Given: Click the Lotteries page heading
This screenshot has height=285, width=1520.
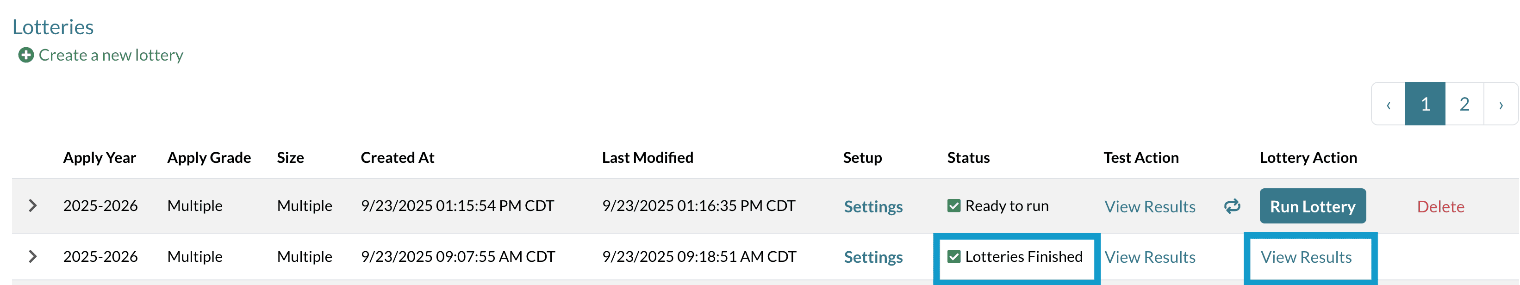Looking at the screenshot, I should point(53,27).
